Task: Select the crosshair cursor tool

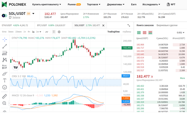Action: pos(5,40)
